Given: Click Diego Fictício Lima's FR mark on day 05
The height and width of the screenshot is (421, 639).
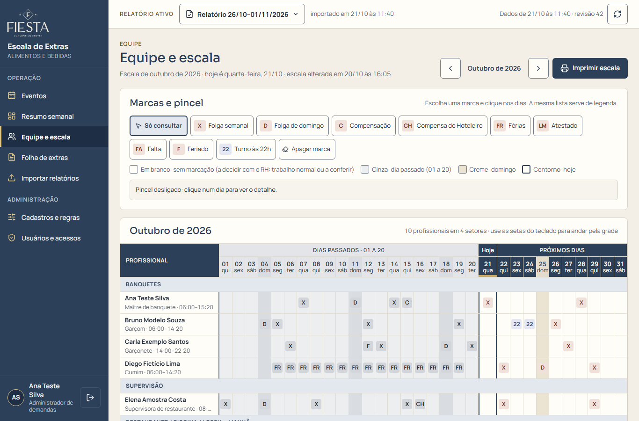Looking at the screenshot, I should (x=278, y=368).
